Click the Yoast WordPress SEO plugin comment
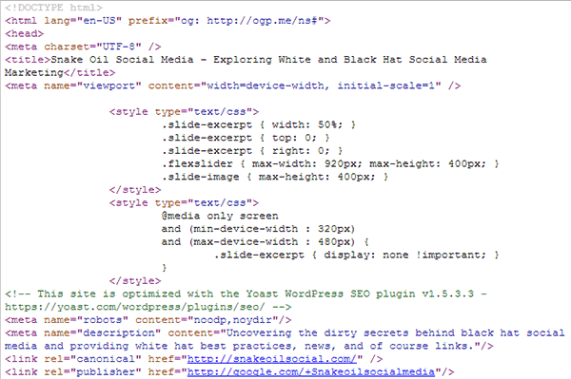Image resolution: width=571 pixels, height=379 pixels. [246, 300]
